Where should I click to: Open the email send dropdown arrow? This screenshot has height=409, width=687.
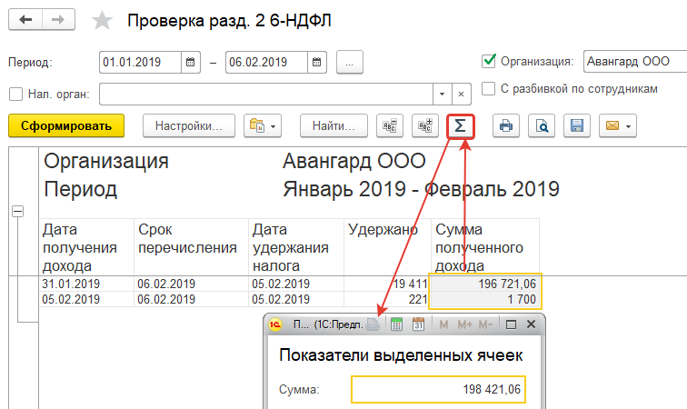(626, 125)
